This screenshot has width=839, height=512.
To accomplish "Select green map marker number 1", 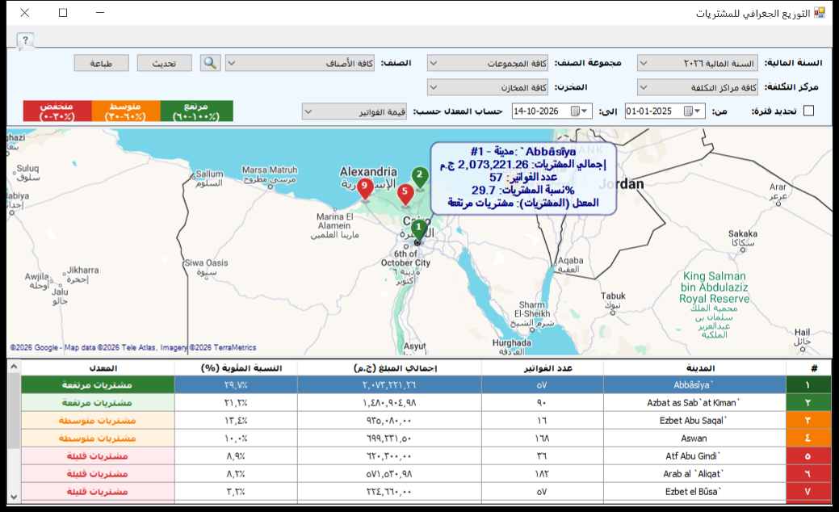I will pos(418,231).
